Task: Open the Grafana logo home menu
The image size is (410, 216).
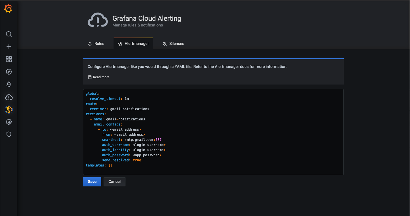Action: tap(9, 9)
